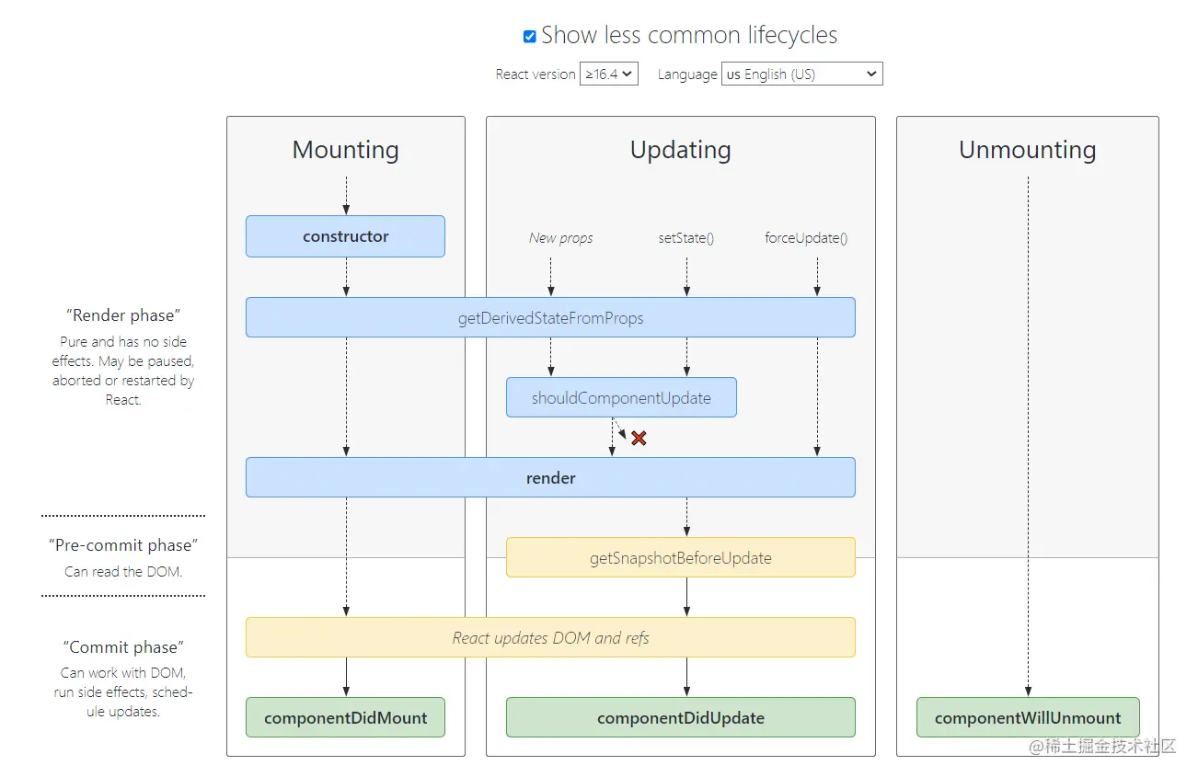Screen dimensions: 1198x777
Task: Click the componentDidMount box
Action: pyautogui.click(x=345, y=718)
